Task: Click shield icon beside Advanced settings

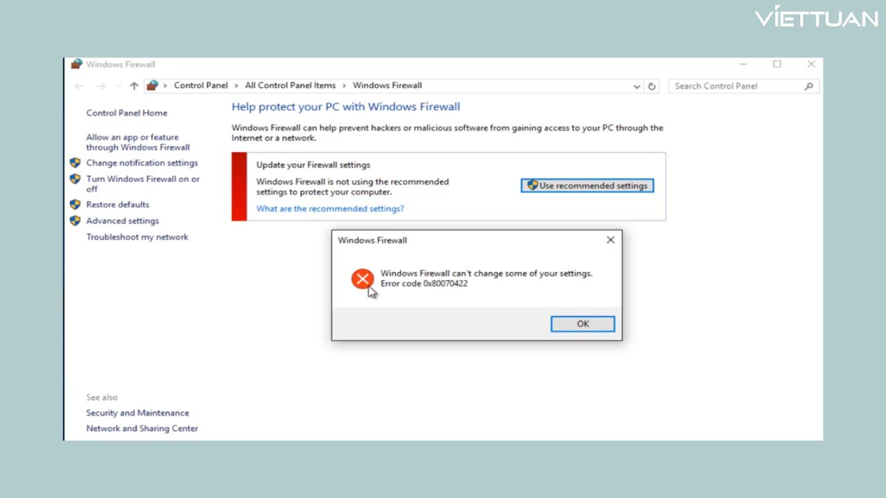Action: 75,221
